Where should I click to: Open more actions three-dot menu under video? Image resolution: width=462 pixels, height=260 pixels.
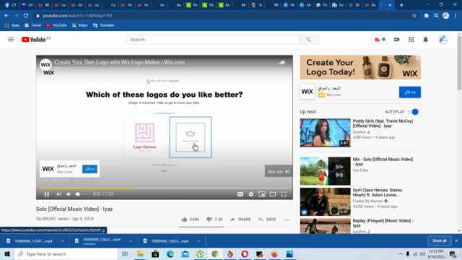[x=287, y=220]
